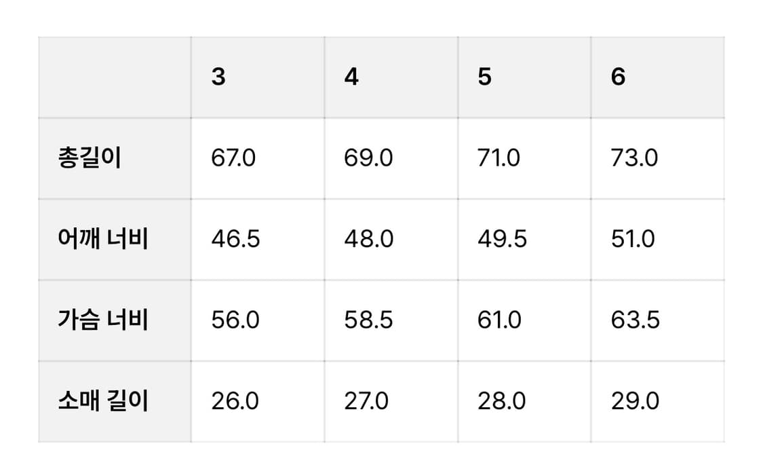Select the size 5 column header
Screen dimensions: 763x467
524,77
